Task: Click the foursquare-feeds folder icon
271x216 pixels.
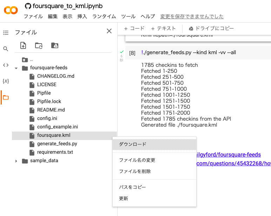Action: pyautogui.click(x=25, y=68)
